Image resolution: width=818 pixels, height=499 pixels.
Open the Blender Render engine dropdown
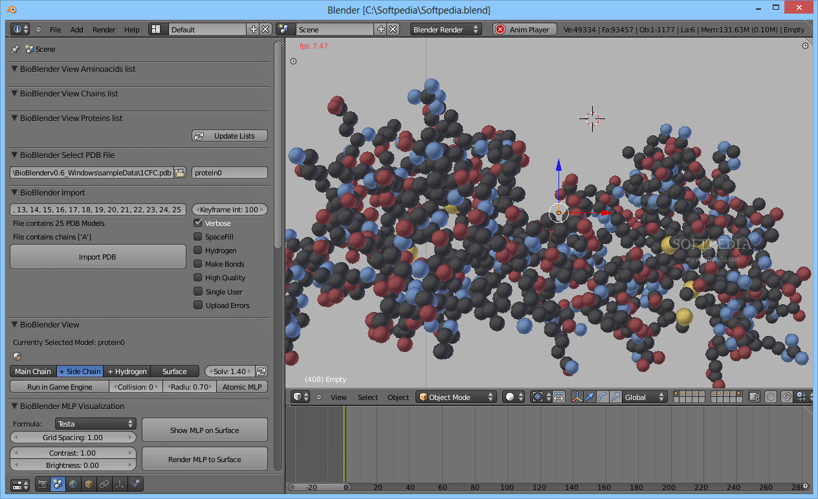pyautogui.click(x=447, y=30)
